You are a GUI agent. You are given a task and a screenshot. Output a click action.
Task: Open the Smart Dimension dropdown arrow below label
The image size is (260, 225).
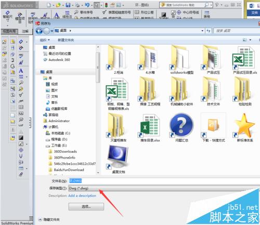point(7,25)
